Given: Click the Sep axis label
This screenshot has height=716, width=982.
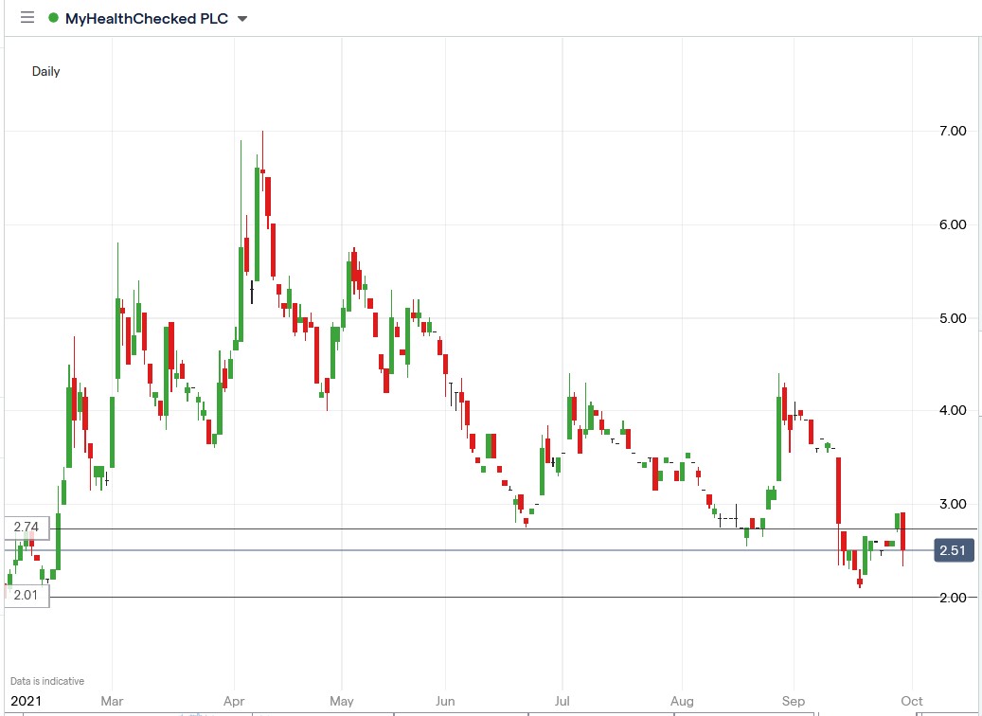Looking at the screenshot, I should tap(794, 701).
